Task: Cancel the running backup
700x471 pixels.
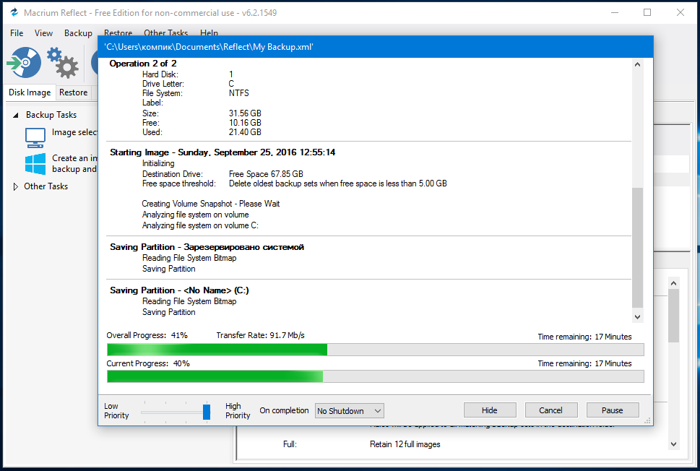Action: (x=551, y=410)
